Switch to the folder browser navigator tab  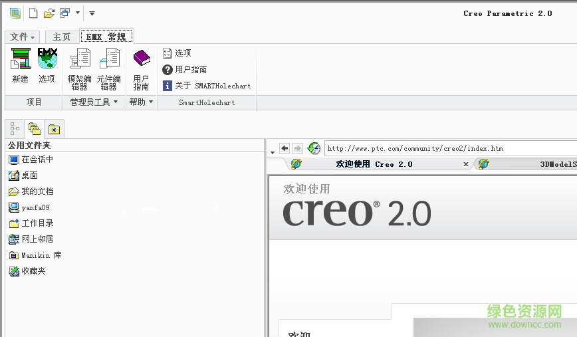(x=34, y=129)
